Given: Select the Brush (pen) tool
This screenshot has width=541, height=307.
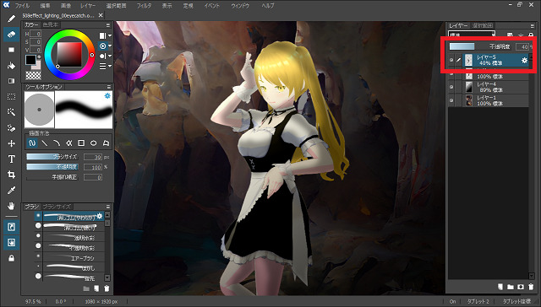Looking at the screenshot, I should [11, 19].
